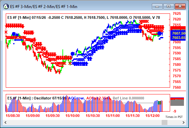
Task: Click the 15/10:00 time axis label
Action: [x=73, y=116]
